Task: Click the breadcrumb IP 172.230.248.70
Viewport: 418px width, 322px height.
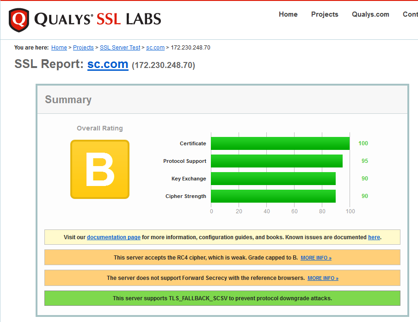Action: (x=191, y=48)
